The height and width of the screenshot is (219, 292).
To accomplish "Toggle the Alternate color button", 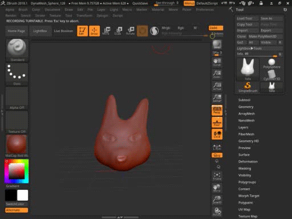I will pyautogui.click(x=17, y=210).
